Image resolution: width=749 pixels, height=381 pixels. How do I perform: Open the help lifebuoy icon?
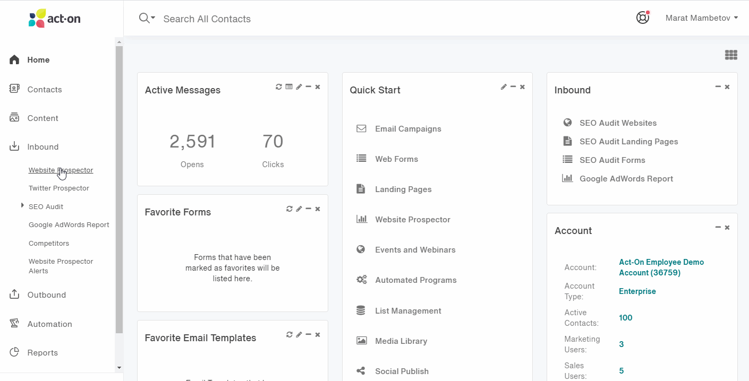(x=643, y=18)
